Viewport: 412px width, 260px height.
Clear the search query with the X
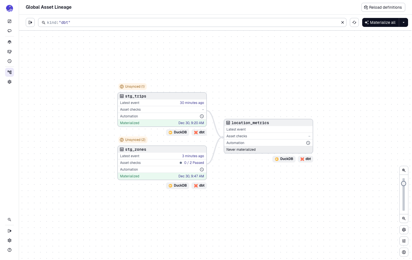click(x=343, y=22)
